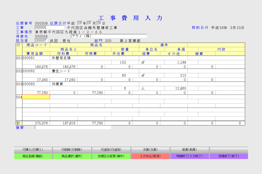The width and height of the screenshot is (262, 174).
Task: Cancel input with red 入力中止 button
Action: click(x=150, y=156)
